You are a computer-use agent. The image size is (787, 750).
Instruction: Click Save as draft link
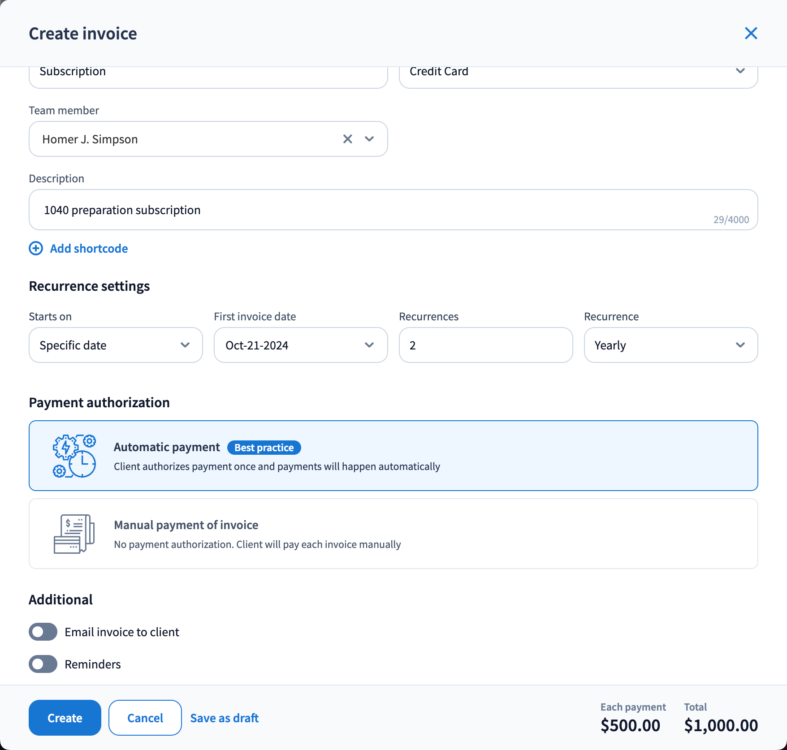point(224,718)
